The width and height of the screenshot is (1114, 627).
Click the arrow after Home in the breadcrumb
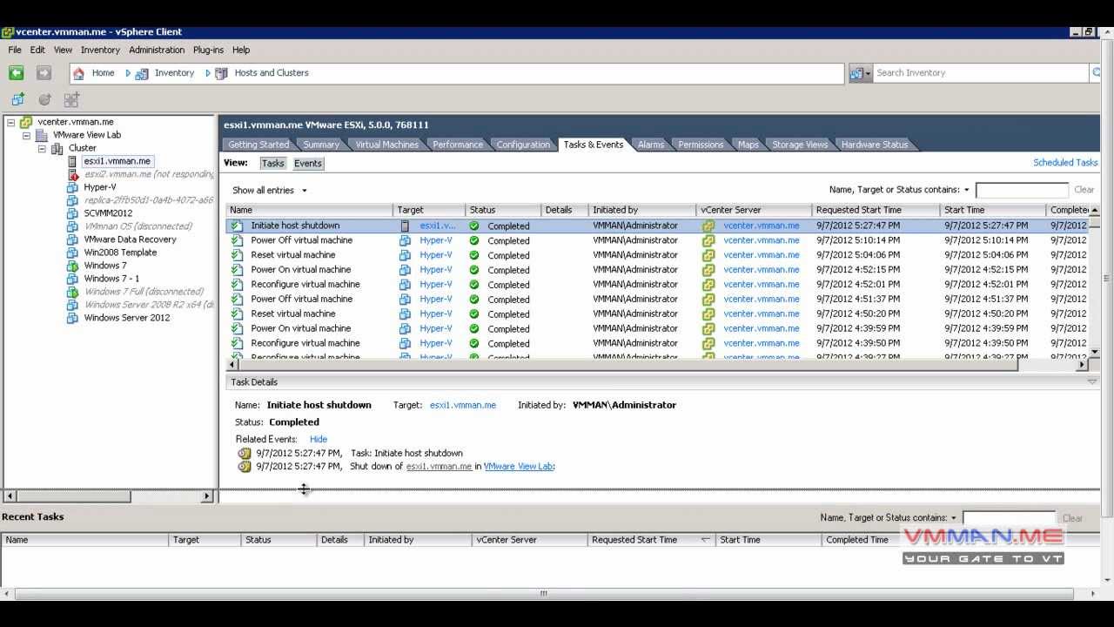(x=128, y=74)
